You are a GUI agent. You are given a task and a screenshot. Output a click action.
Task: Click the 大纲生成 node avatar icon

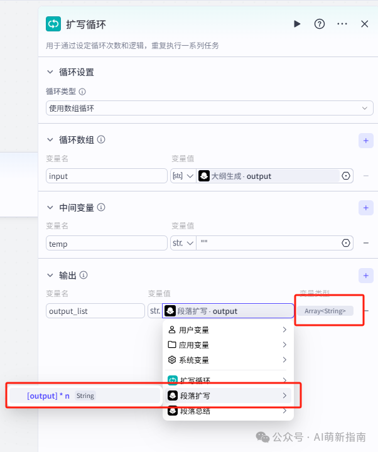[204, 176]
